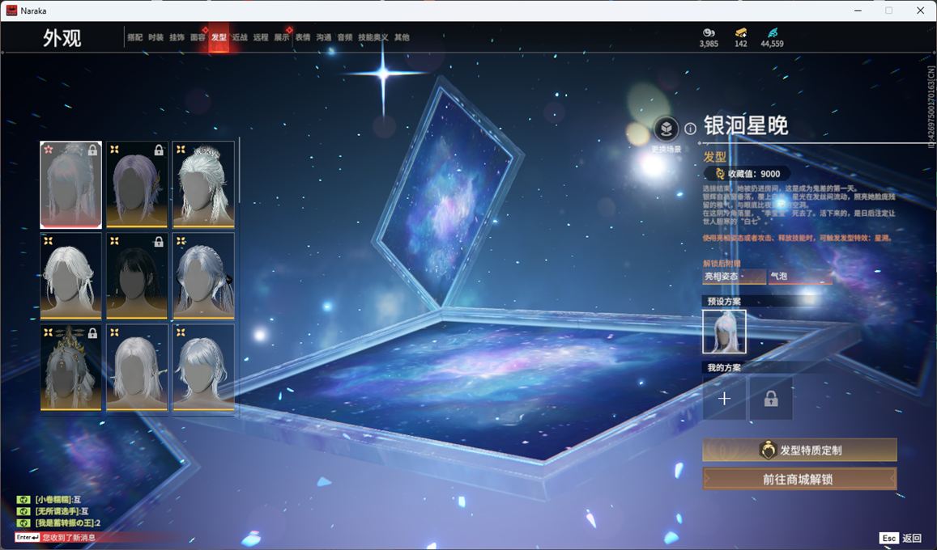Click the Naraka app icon in title bar
937x550 pixels.
coord(12,11)
